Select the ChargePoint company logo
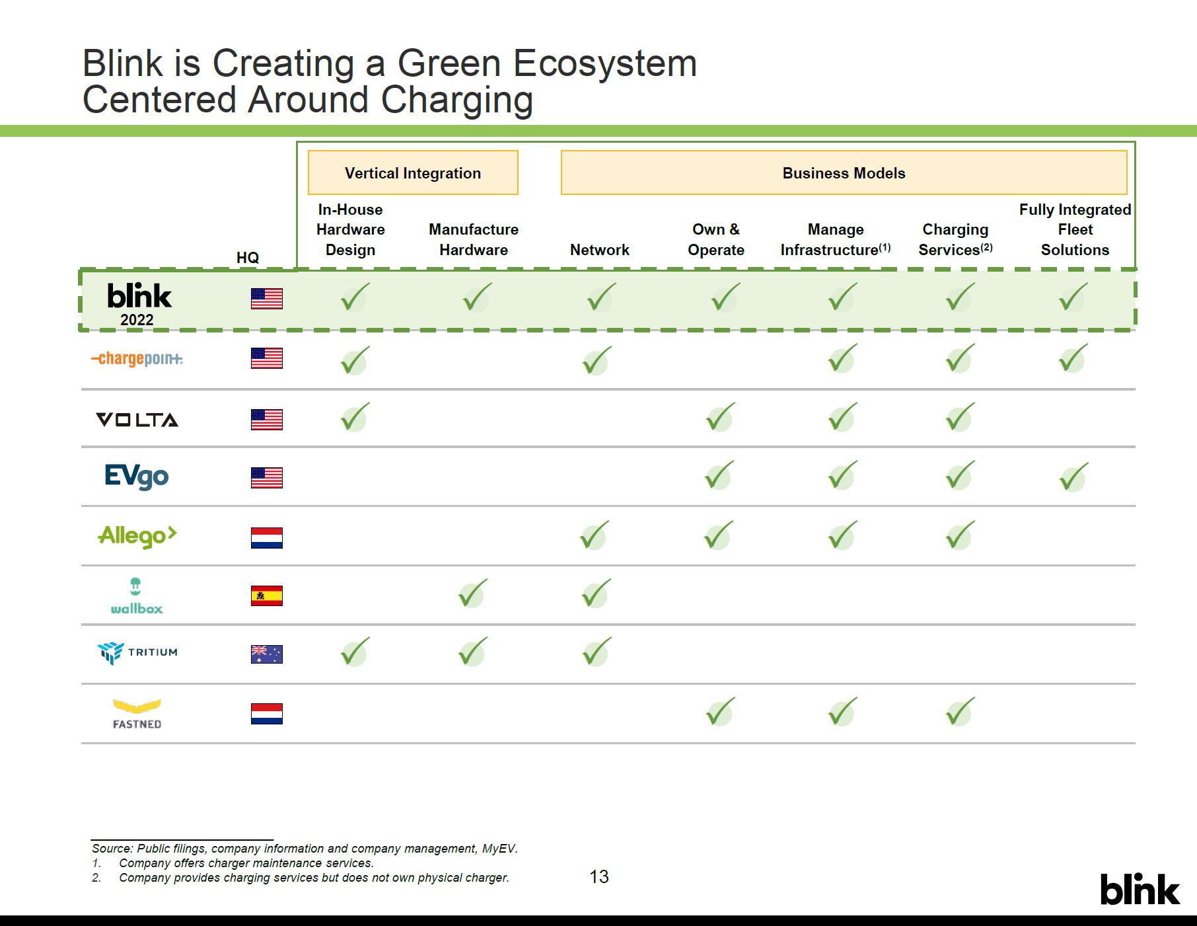 pyautogui.click(x=137, y=359)
